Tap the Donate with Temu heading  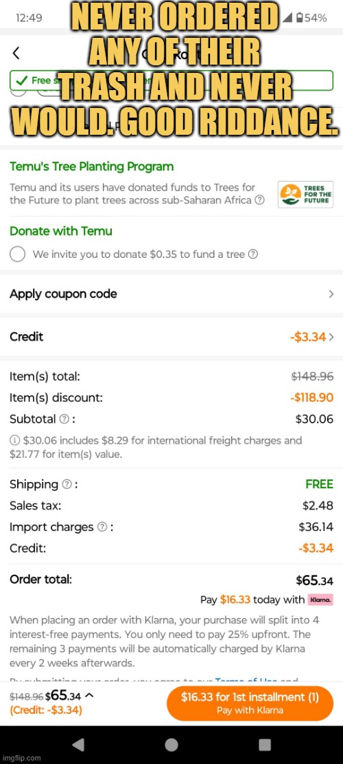click(x=61, y=231)
